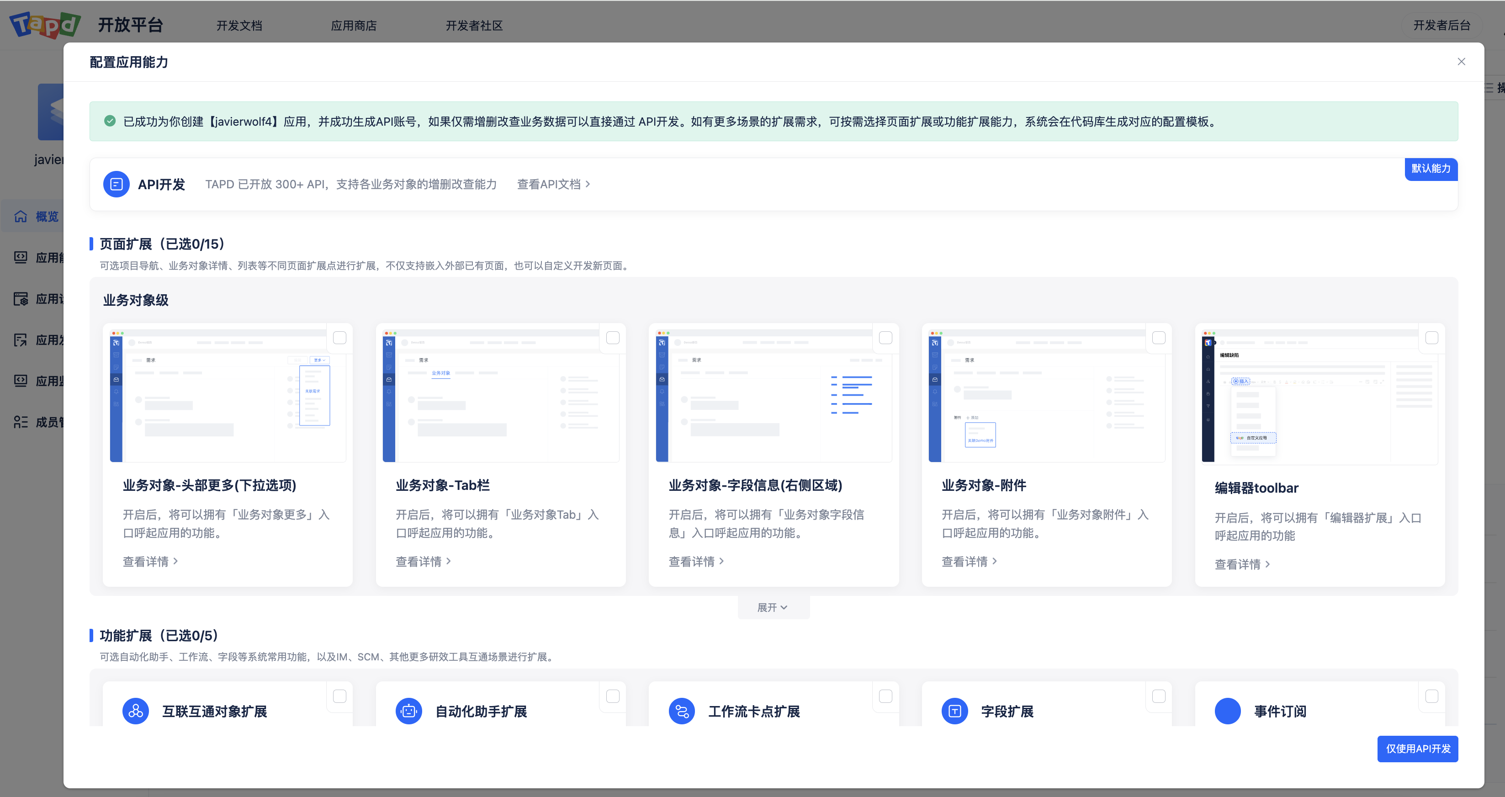Click the 工作流卡点扩展 icon
1505x797 pixels.
coord(681,711)
